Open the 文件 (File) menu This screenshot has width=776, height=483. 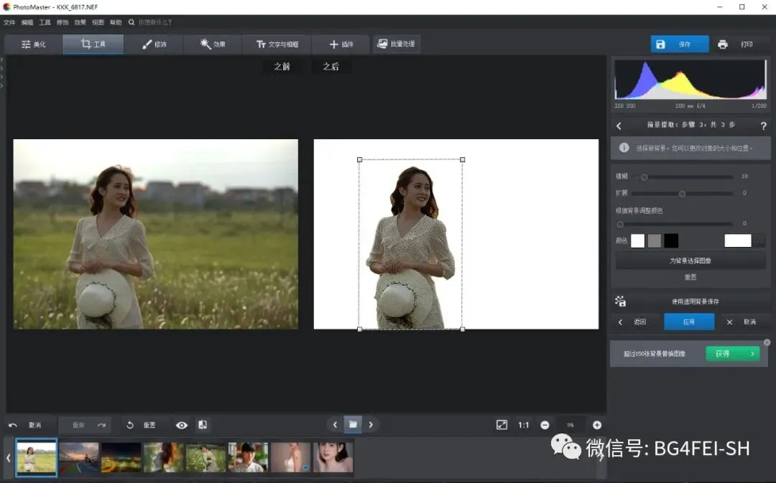pos(9,22)
